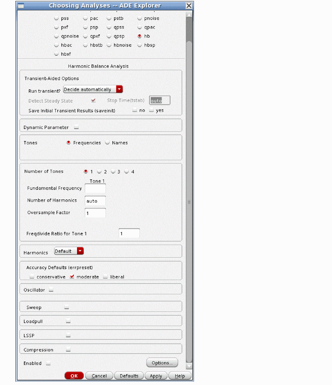The width and height of the screenshot is (332, 385).
Task: Enable the Loadpull checkbox
Action: (68, 321)
